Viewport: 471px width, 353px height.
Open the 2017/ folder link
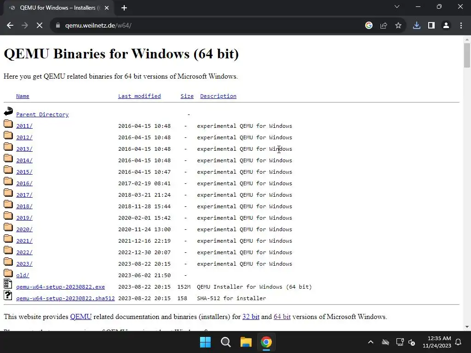click(x=24, y=195)
